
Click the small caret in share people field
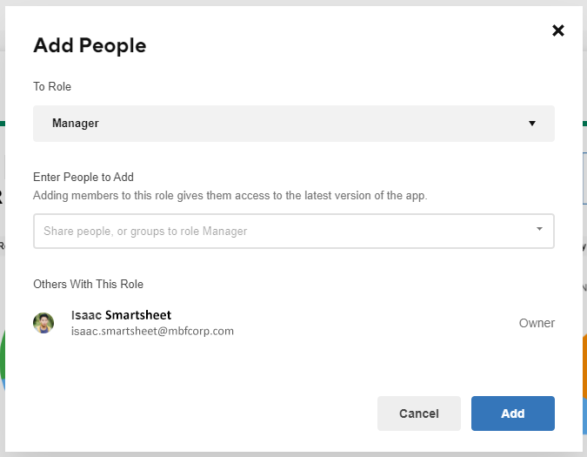pyautogui.click(x=539, y=229)
